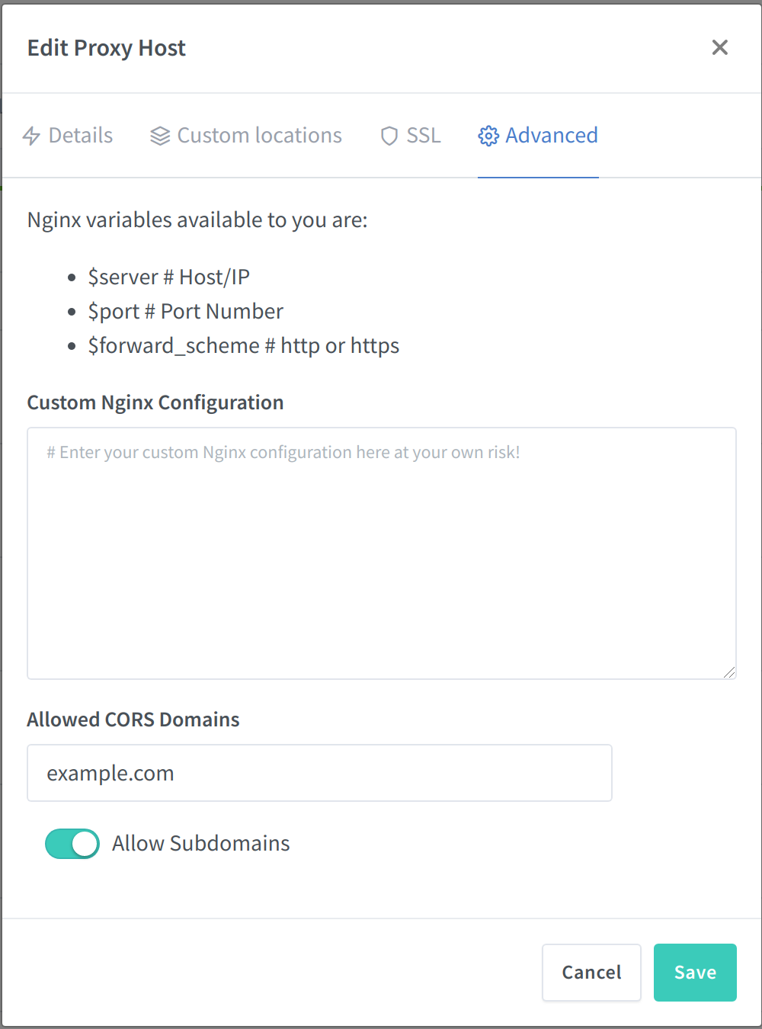
Task: Open the Custom locations tab
Action: pyautogui.click(x=259, y=136)
